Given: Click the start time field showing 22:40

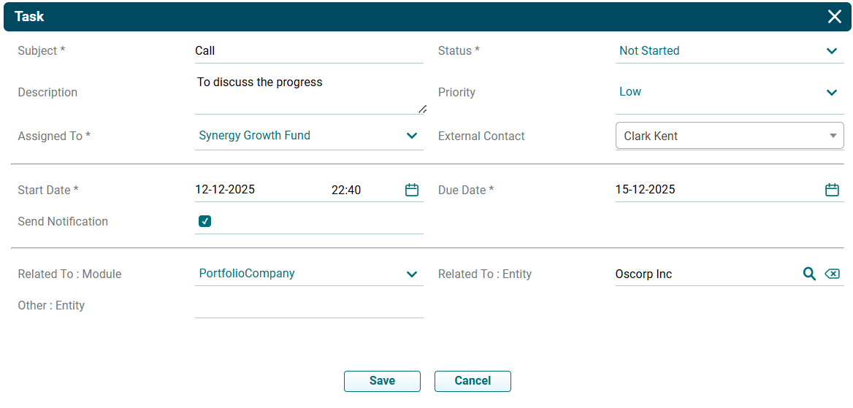Looking at the screenshot, I should pos(358,190).
